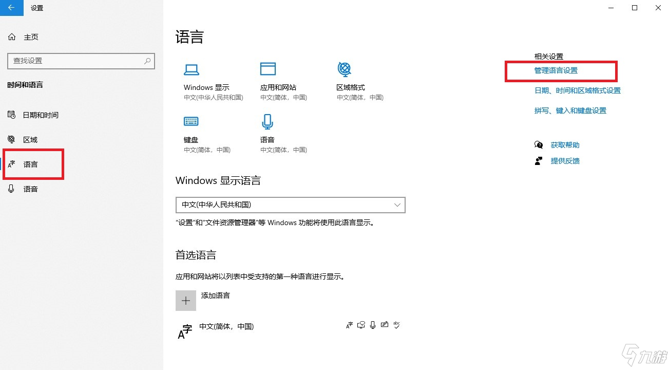
Task: Minimize the 设置 window
Action: pos(611,8)
